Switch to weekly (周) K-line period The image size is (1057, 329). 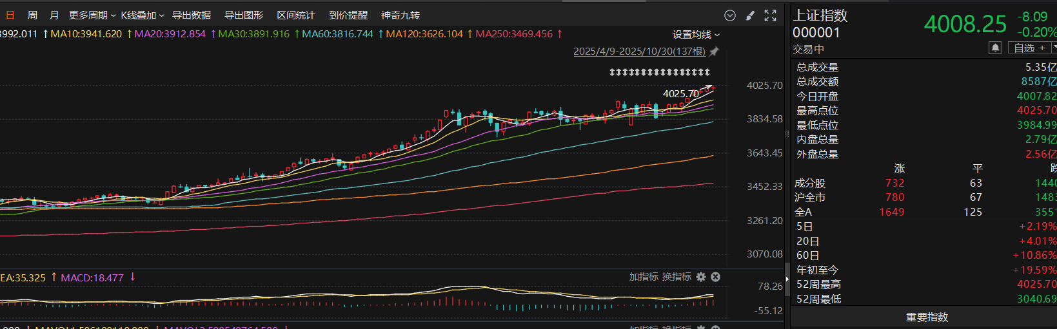pos(32,15)
